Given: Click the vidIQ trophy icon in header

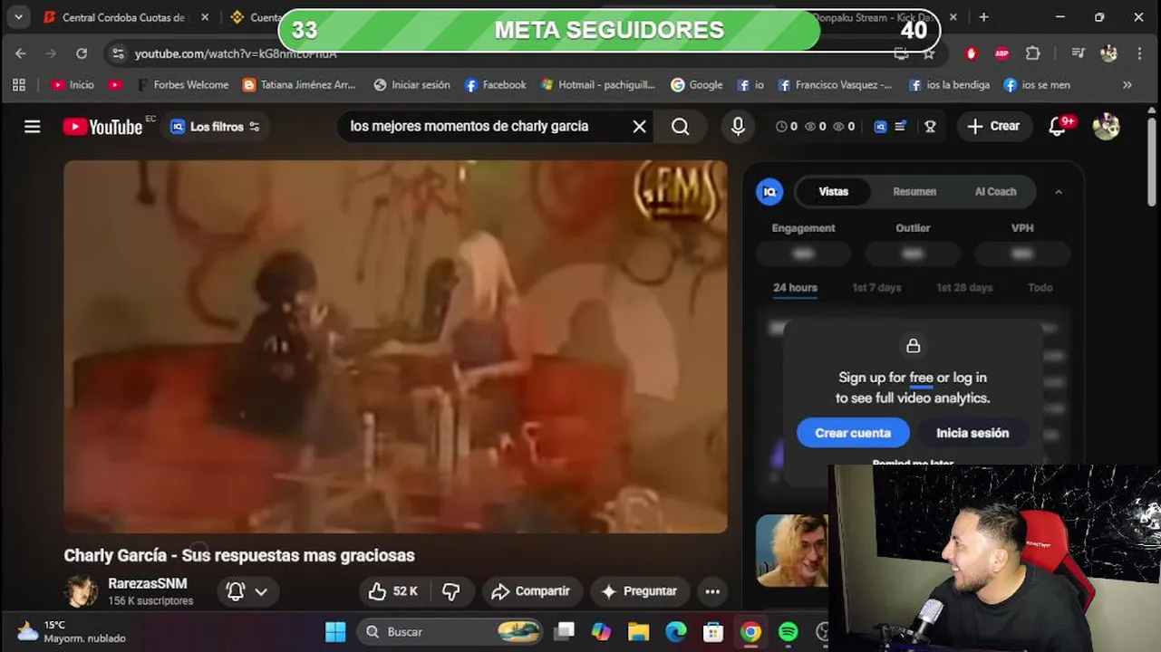Looking at the screenshot, I should (930, 127).
